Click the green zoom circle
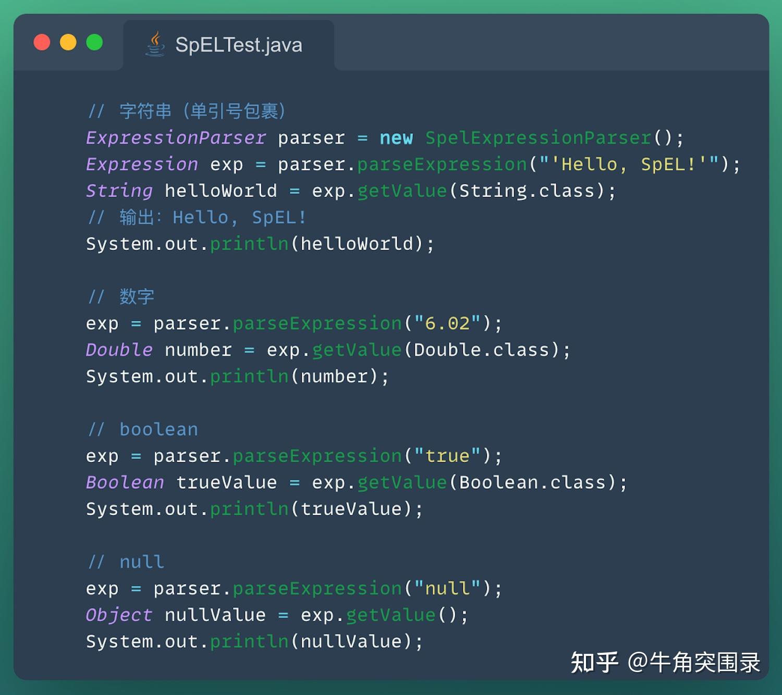The image size is (782, 695). (94, 43)
